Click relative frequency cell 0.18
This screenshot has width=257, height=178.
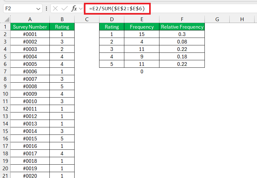[x=182, y=57]
